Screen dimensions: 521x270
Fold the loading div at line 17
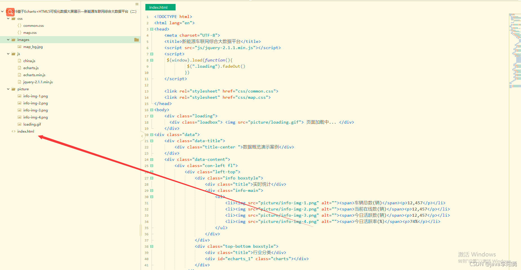[152, 116]
